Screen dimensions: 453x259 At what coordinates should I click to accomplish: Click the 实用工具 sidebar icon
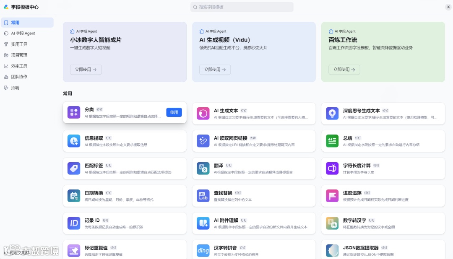6,44
